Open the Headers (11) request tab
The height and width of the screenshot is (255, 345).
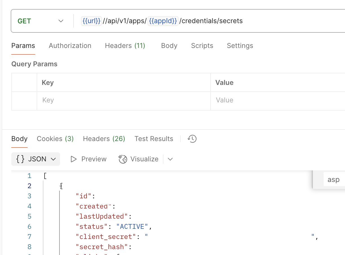coord(125,45)
